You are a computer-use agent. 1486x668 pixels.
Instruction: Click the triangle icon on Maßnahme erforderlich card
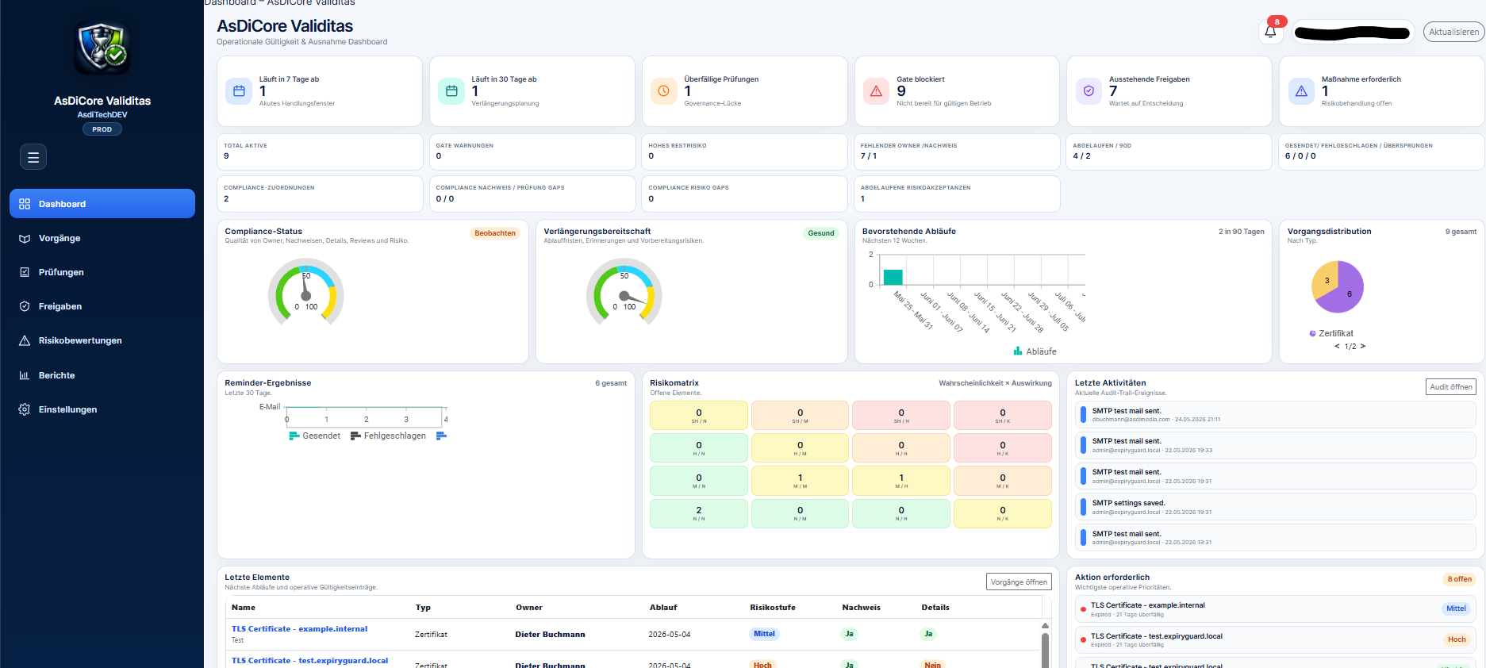[1301, 91]
